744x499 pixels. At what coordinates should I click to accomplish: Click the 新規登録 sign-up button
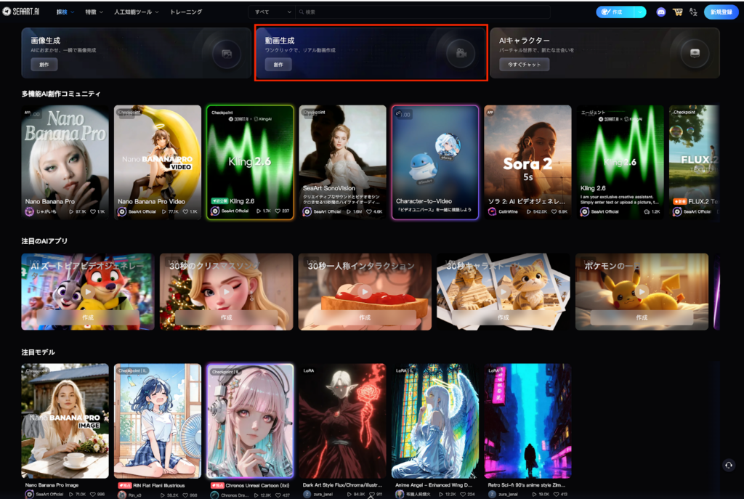(x=721, y=12)
